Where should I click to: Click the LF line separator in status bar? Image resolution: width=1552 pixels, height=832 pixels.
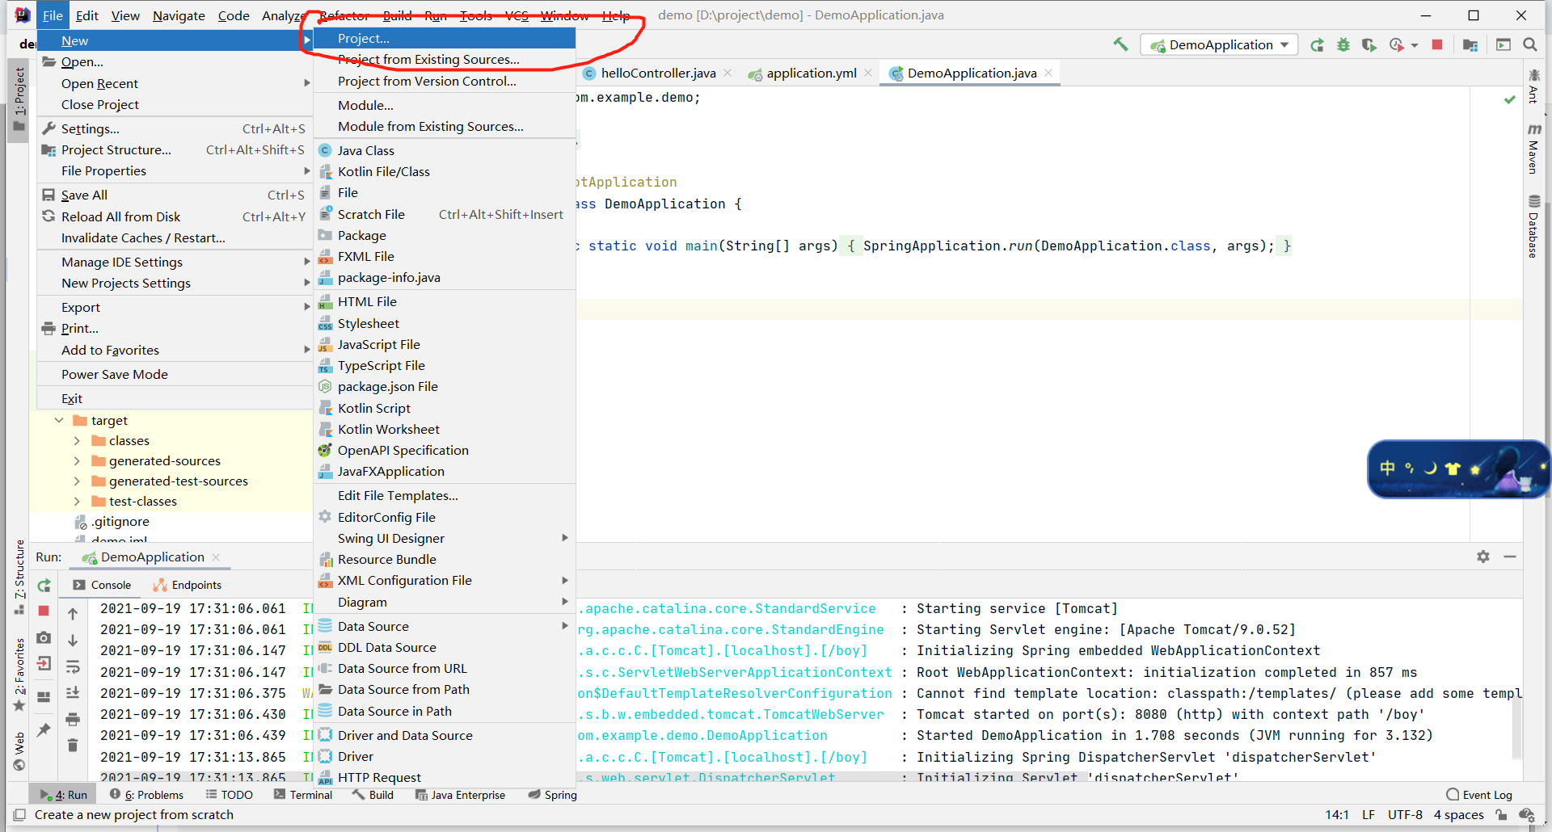coord(1369,815)
